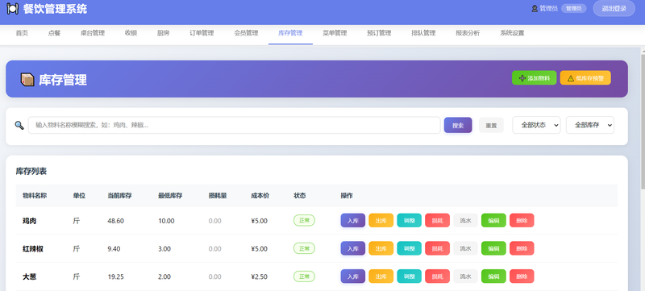The height and width of the screenshot is (291, 645).
Task: Expand the 全部状态 dropdown
Action: click(536, 125)
